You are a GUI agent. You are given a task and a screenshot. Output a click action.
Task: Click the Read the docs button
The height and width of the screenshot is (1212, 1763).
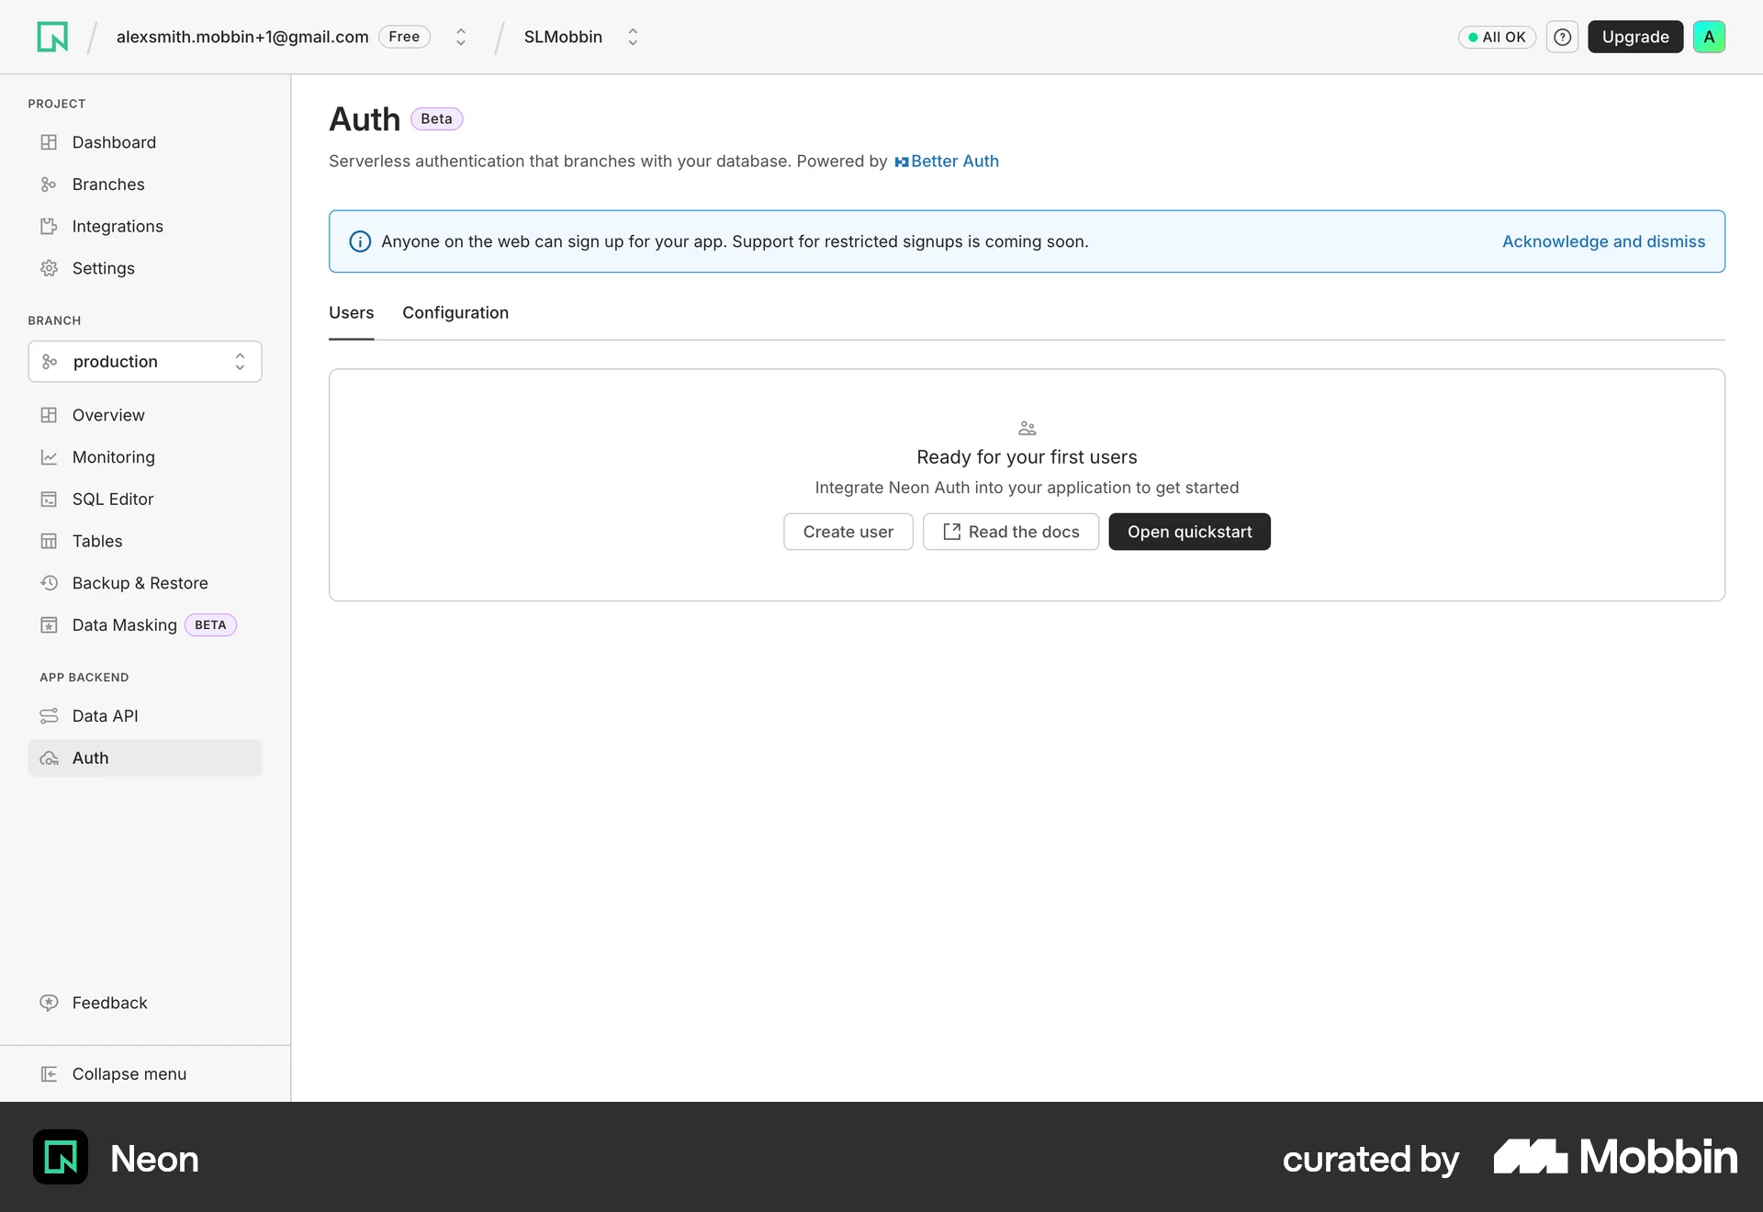tap(1010, 532)
